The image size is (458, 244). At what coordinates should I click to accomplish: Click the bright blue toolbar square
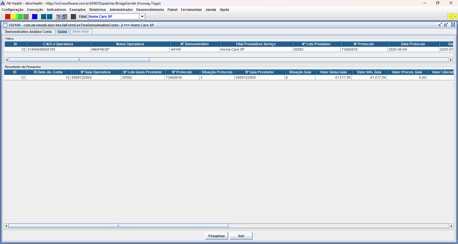(35, 17)
